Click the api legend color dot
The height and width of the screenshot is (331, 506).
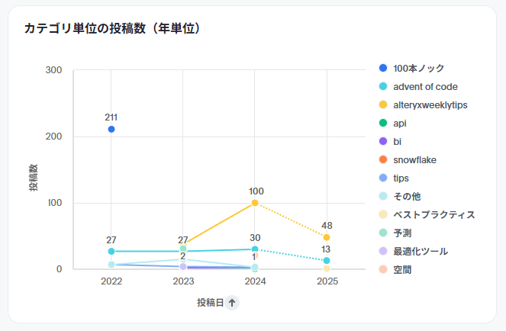coord(383,124)
